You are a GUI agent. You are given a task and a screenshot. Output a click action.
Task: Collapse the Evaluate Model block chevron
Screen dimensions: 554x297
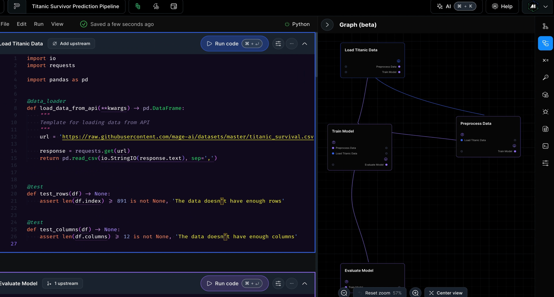coord(305,284)
